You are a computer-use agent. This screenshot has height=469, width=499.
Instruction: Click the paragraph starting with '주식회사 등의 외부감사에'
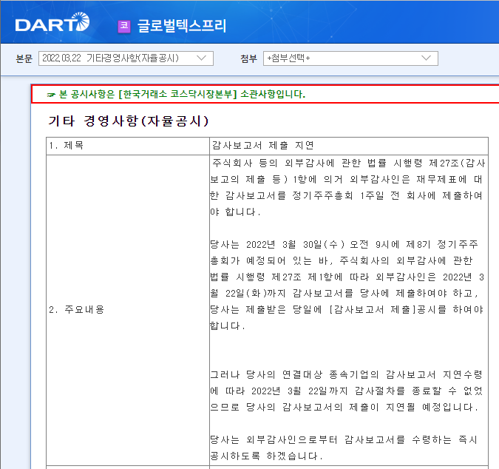pyautogui.click(x=347, y=186)
